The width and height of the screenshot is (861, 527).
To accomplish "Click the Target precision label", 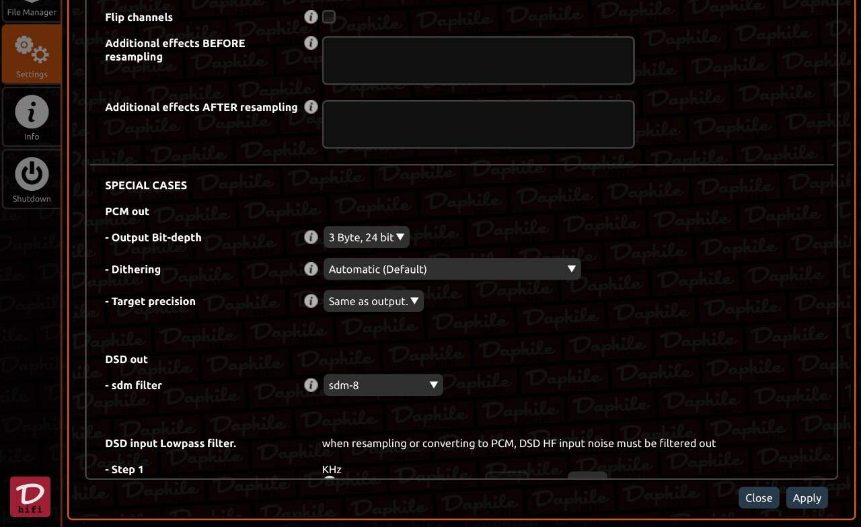I will (151, 301).
